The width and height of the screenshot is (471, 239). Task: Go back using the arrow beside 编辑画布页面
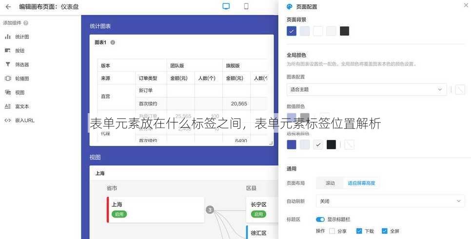(x=8, y=7)
